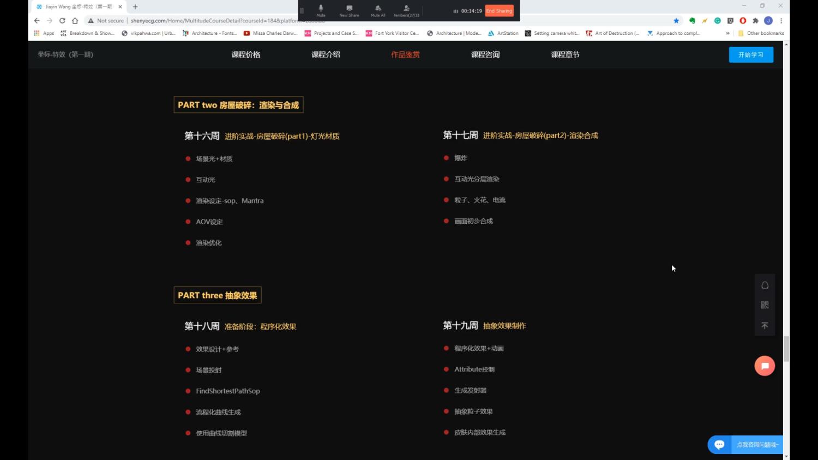Select the 作品鉴赏 nav tab
Screen dimensions: 818x460
pyautogui.click(x=405, y=55)
